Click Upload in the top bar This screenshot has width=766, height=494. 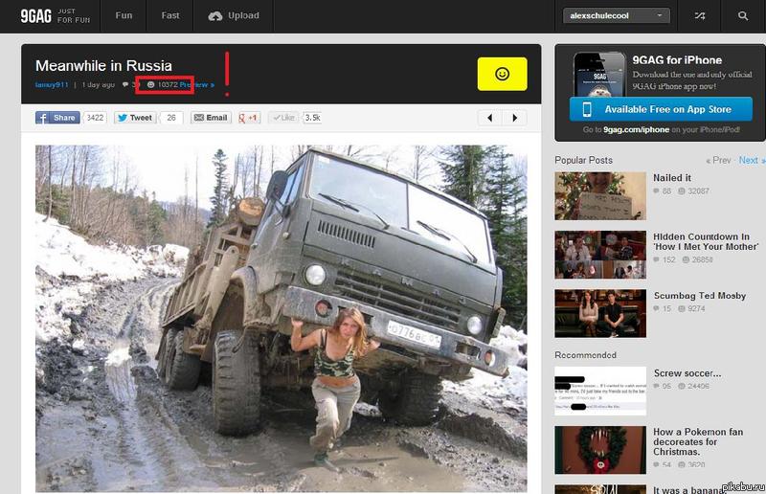pos(234,16)
